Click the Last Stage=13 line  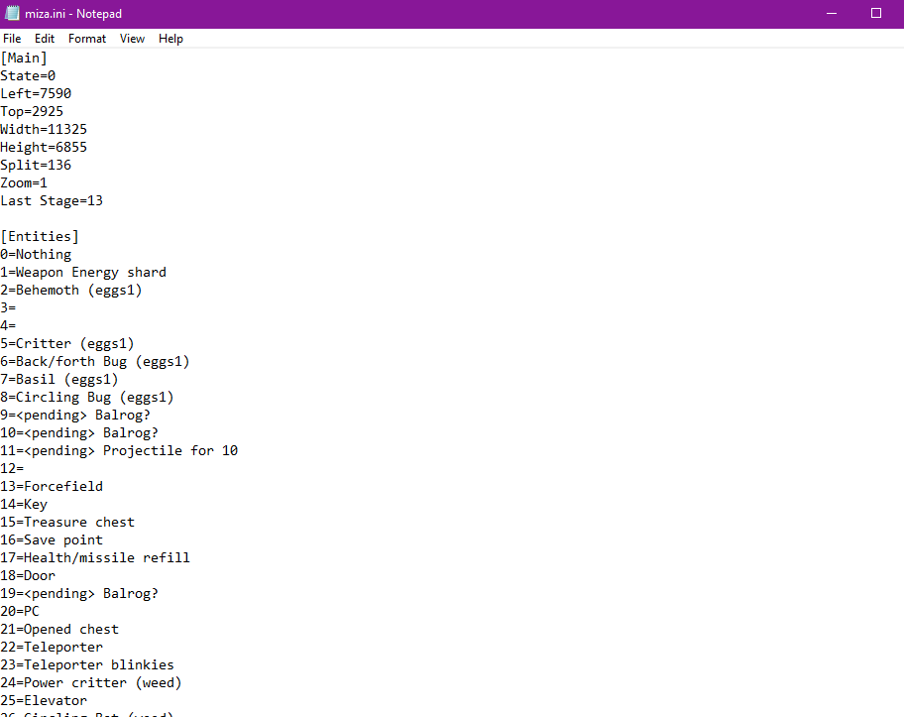click(52, 200)
